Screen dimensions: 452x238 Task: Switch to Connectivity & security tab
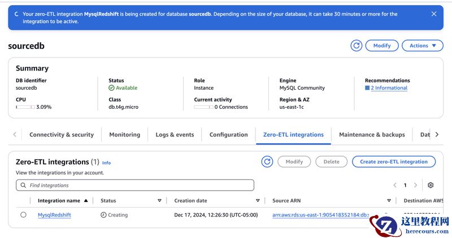(x=62, y=134)
